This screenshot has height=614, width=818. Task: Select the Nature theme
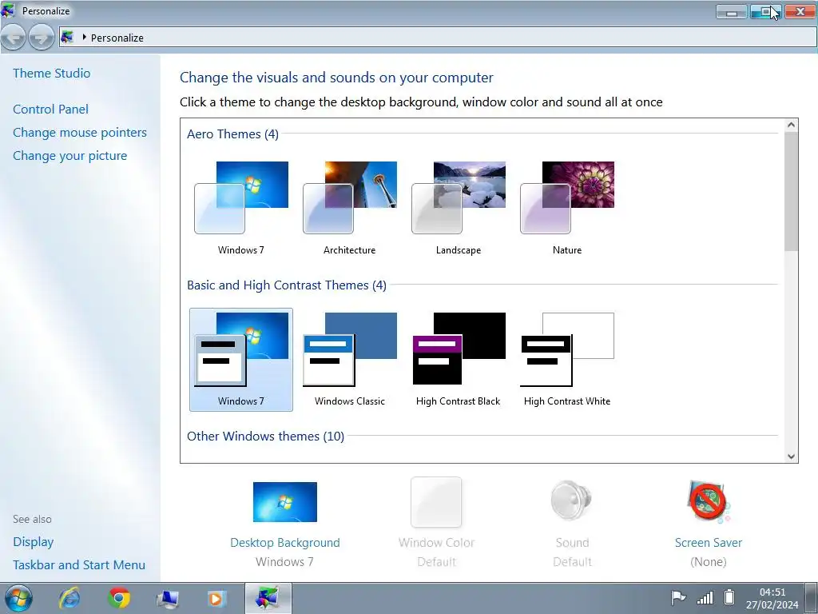click(x=567, y=209)
